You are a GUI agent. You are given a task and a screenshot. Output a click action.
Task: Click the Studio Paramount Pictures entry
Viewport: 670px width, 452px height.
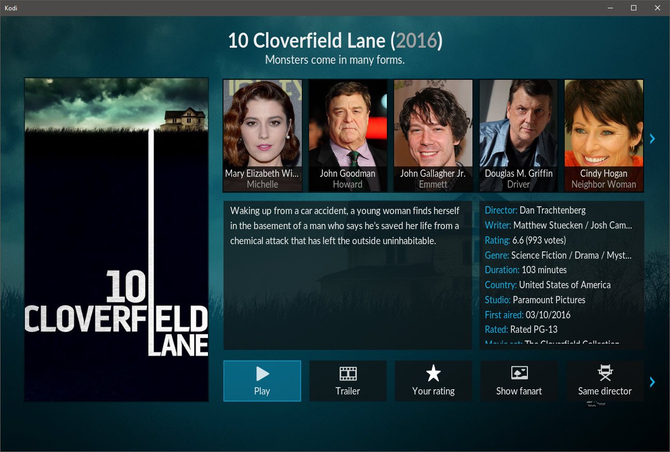[x=535, y=300]
